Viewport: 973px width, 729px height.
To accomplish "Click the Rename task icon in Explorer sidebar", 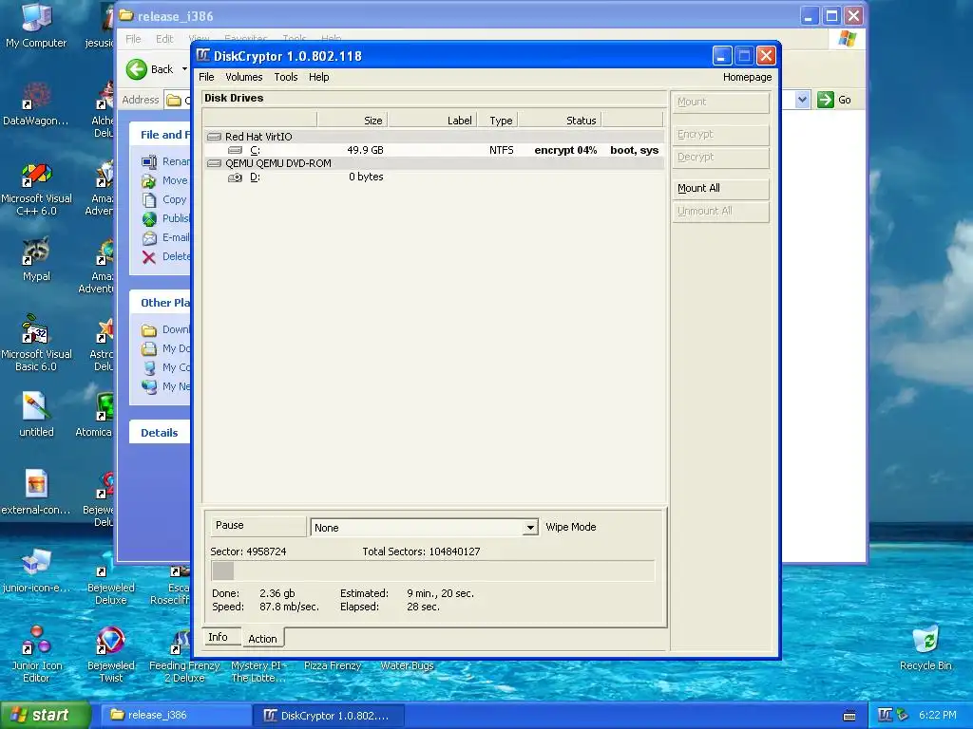I will click(x=149, y=161).
